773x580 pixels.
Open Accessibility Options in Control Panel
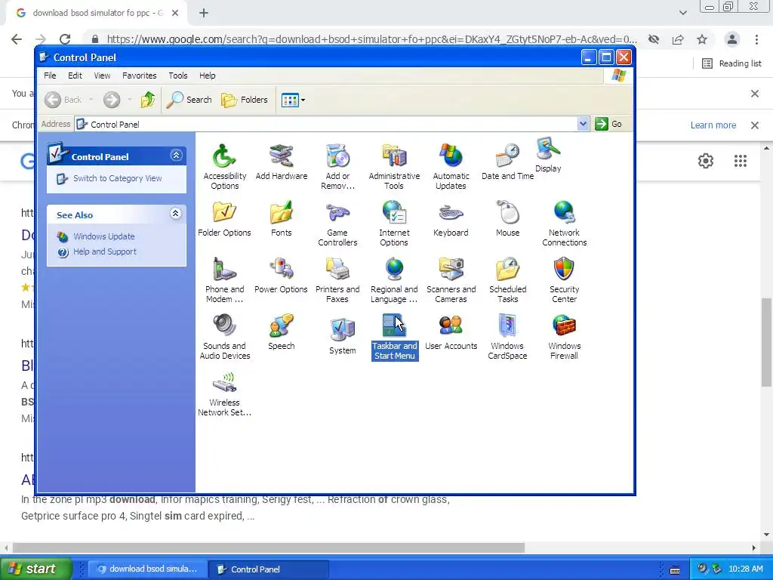click(x=224, y=167)
